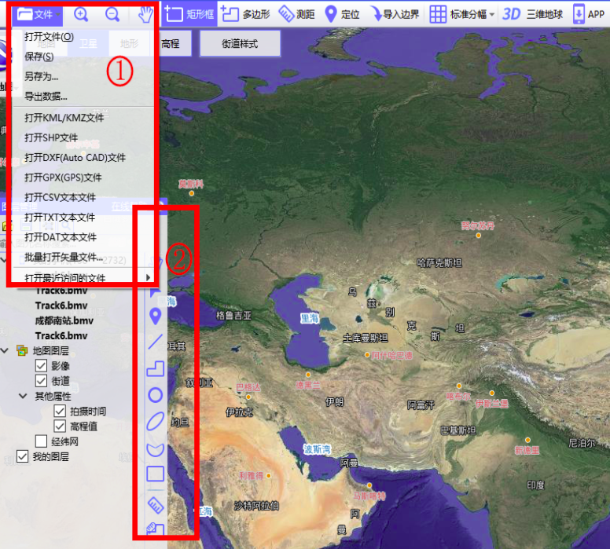Viewport: 610px width, 549px height.
Task: Select the rectangle drawing tool in sidebar
Action: click(155, 474)
